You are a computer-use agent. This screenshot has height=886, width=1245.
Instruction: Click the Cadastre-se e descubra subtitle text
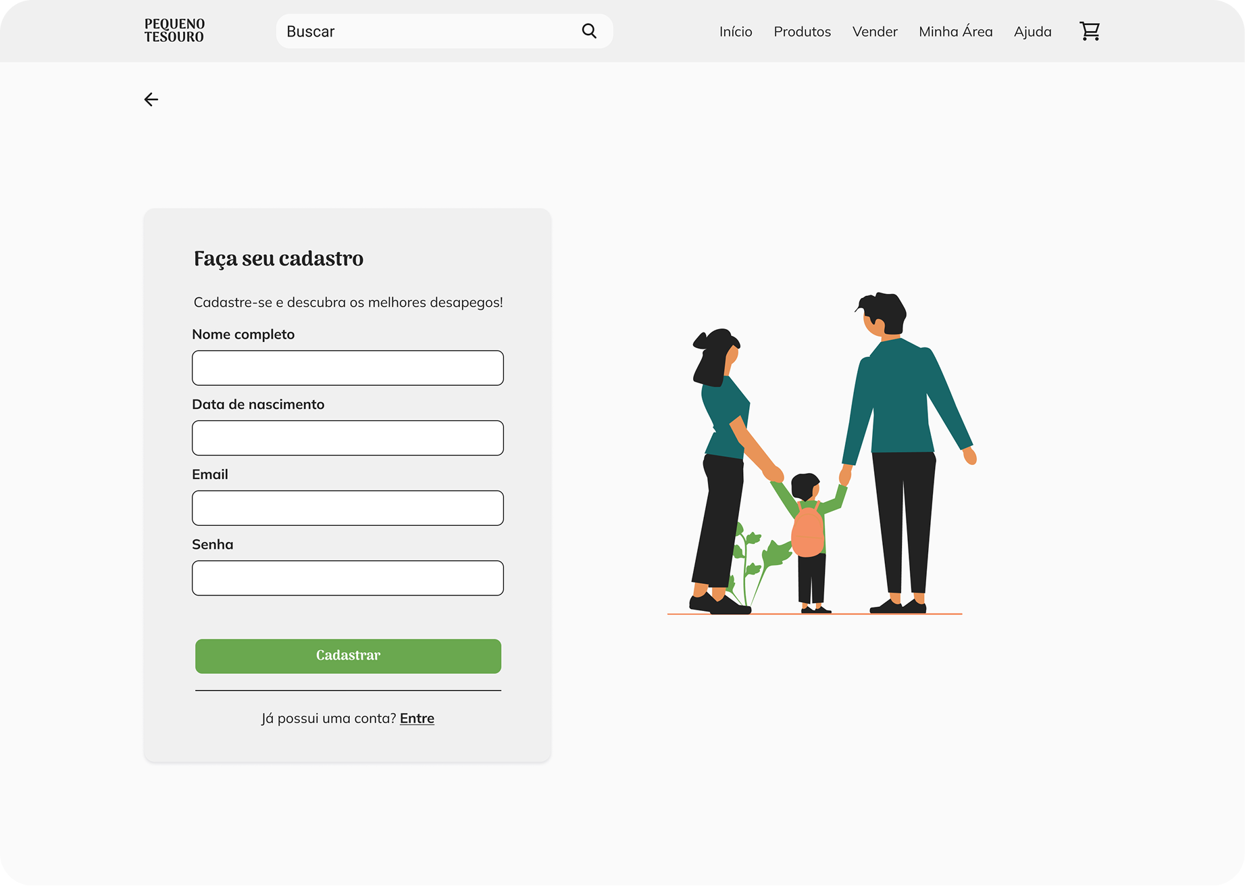[349, 303]
